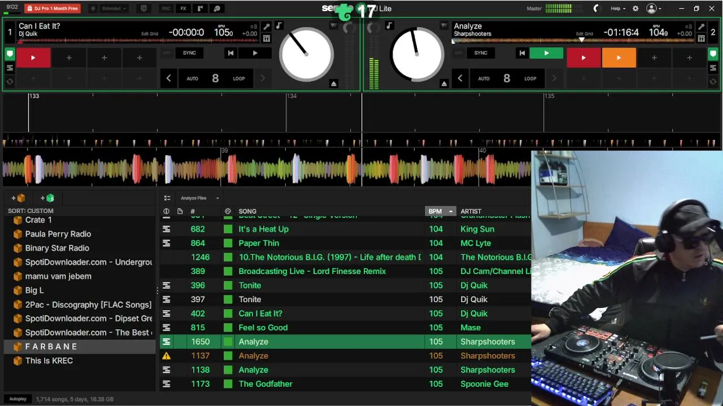723x406 pixels.
Task: Click the track status info column icon
Action: point(166,211)
